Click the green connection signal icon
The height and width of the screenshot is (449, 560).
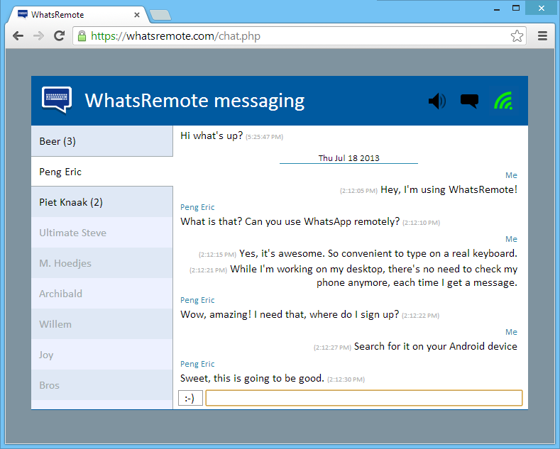503,101
